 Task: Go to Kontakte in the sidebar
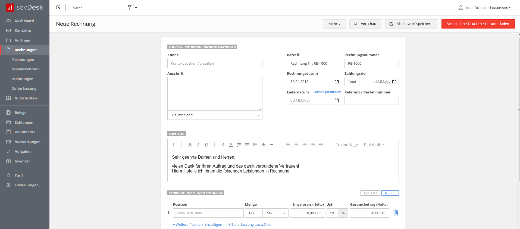point(23,30)
